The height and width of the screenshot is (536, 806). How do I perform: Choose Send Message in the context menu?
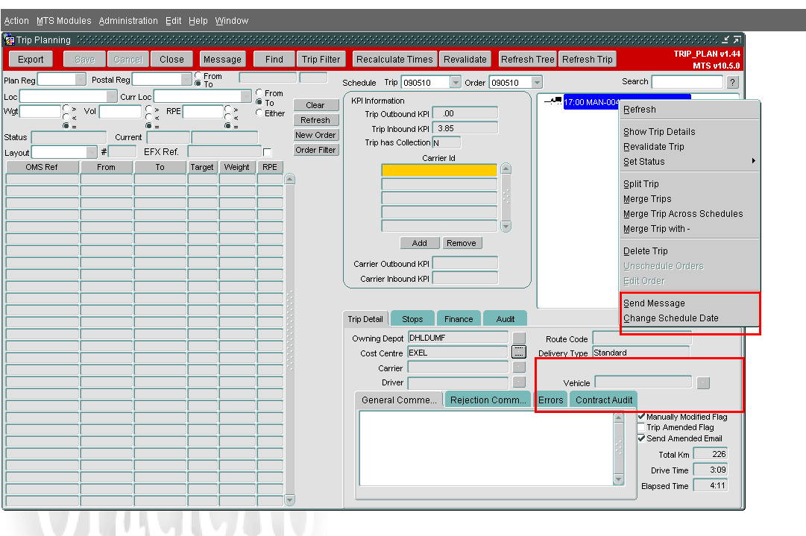click(x=690, y=303)
